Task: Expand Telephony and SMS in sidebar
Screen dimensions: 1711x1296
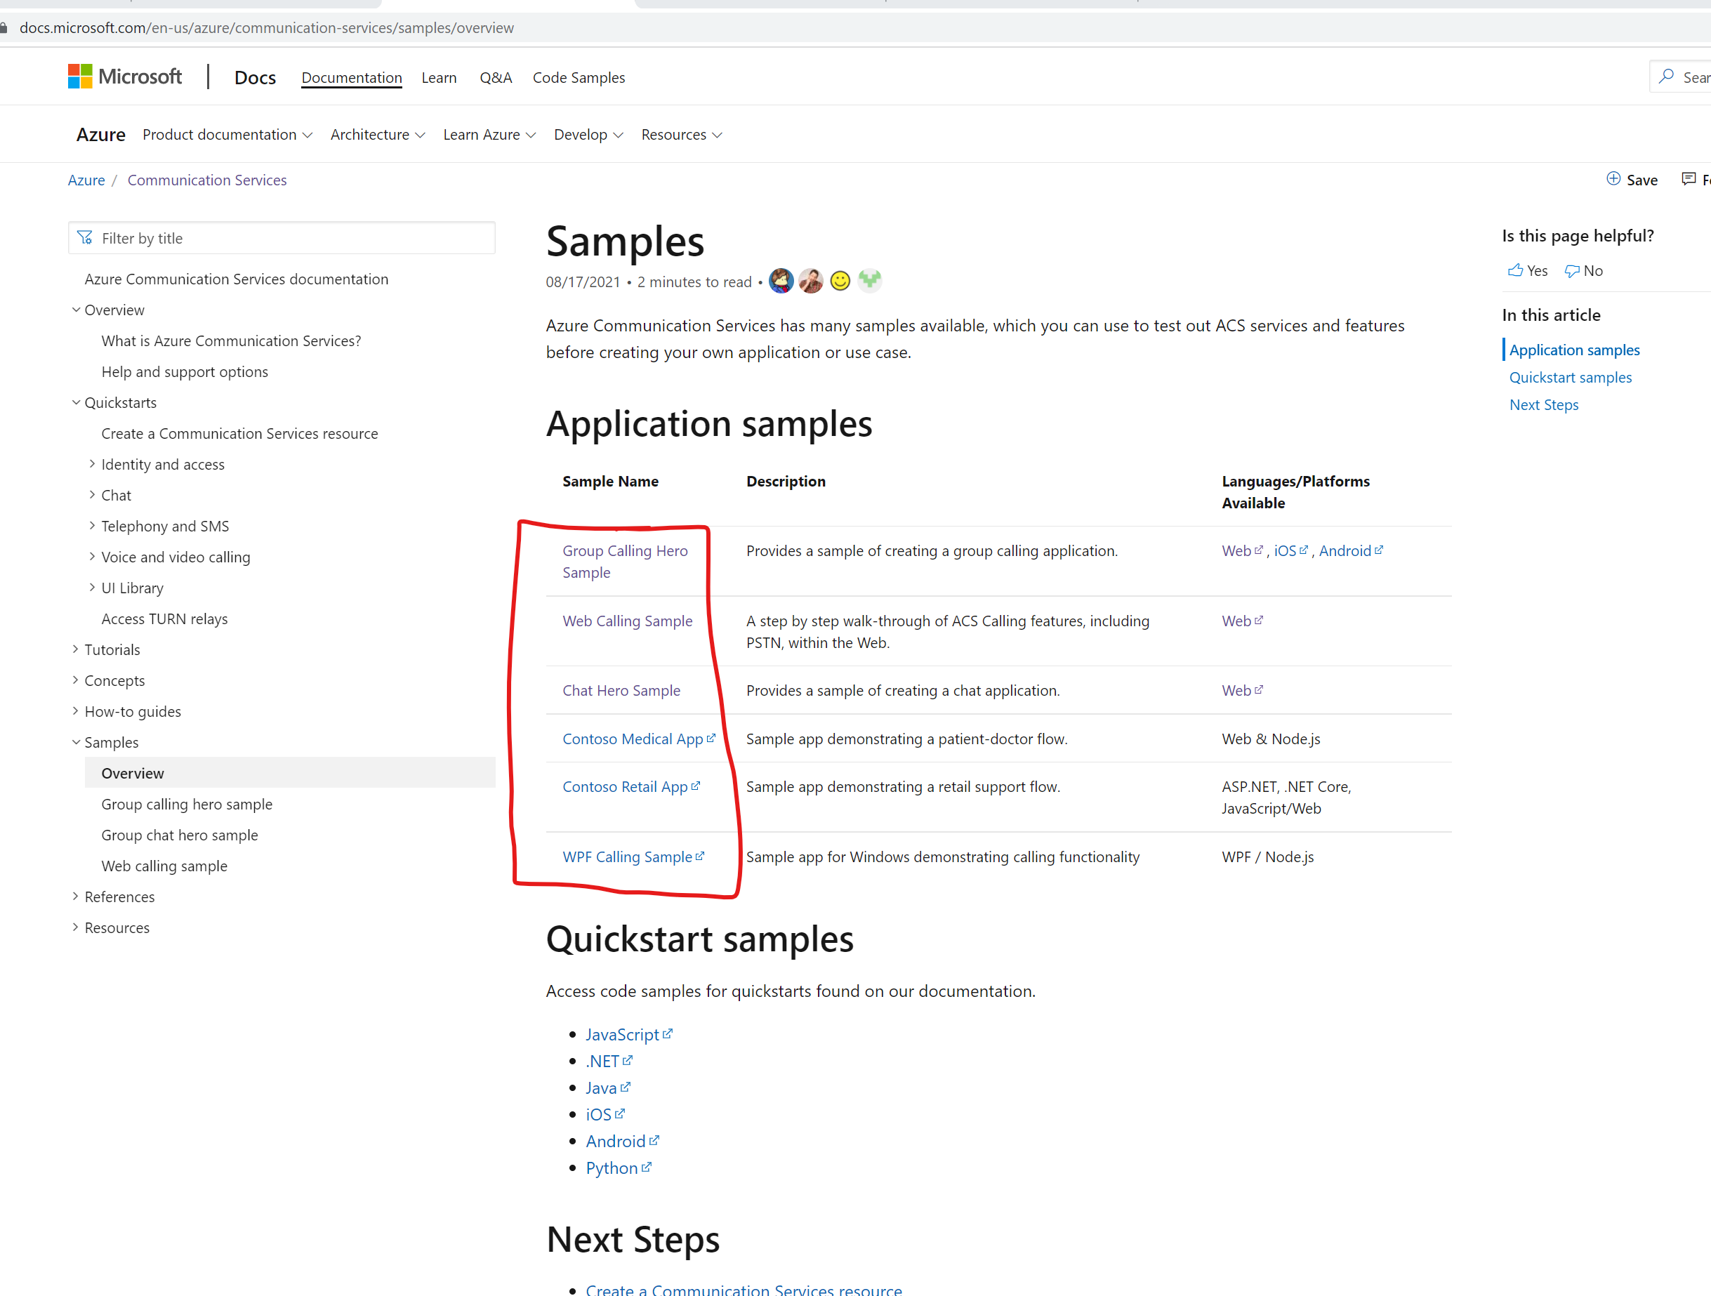Action: point(92,525)
